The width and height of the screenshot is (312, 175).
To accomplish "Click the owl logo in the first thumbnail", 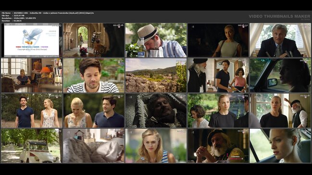I will pos(32,37).
